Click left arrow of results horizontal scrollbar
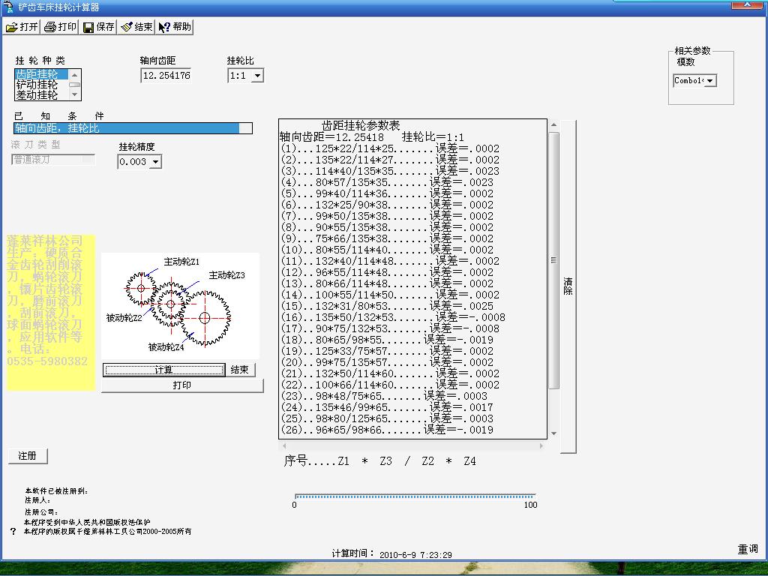The image size is (768, 576). pos(284,445)
